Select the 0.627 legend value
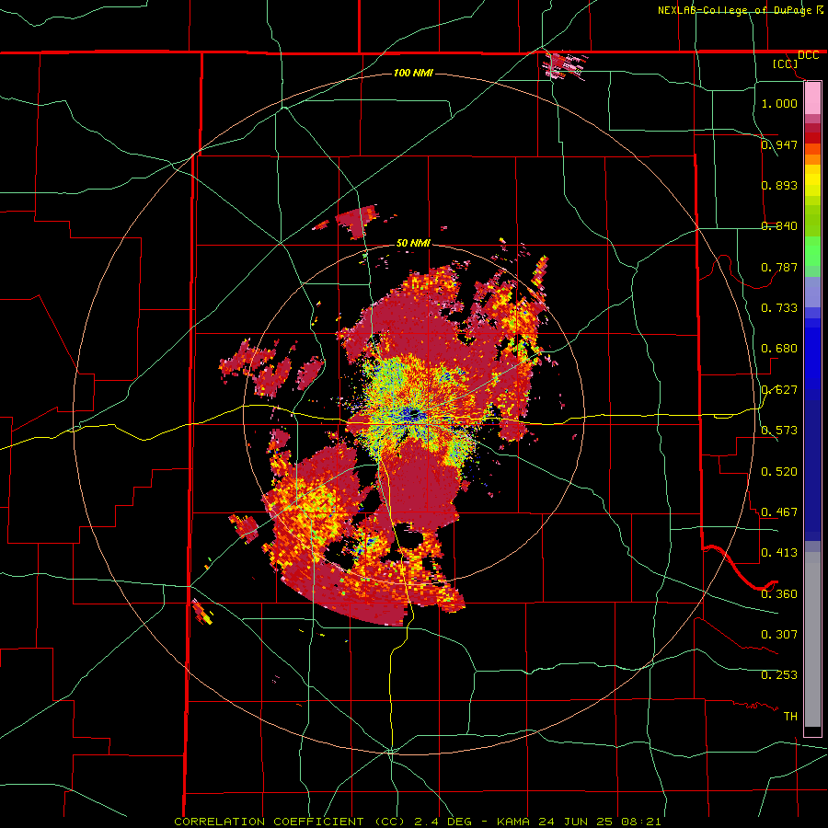This screenshot has height=828, width=828. click(779, 389)
